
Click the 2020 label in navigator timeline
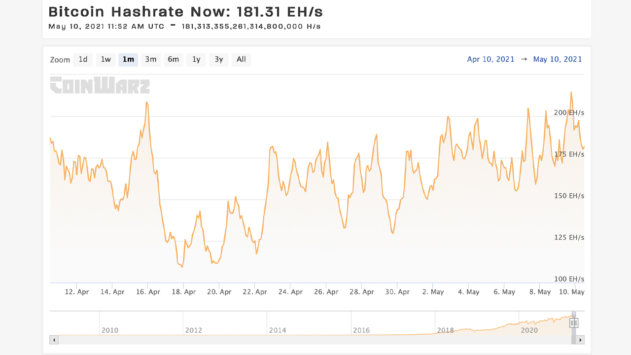pos(529,330)
